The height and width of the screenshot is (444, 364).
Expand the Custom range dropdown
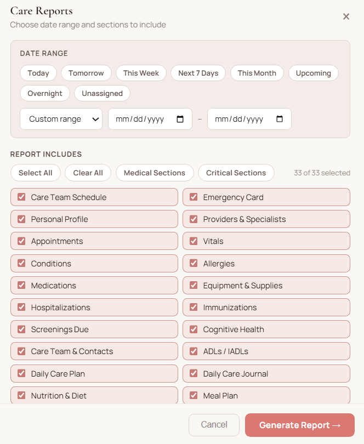61,119
